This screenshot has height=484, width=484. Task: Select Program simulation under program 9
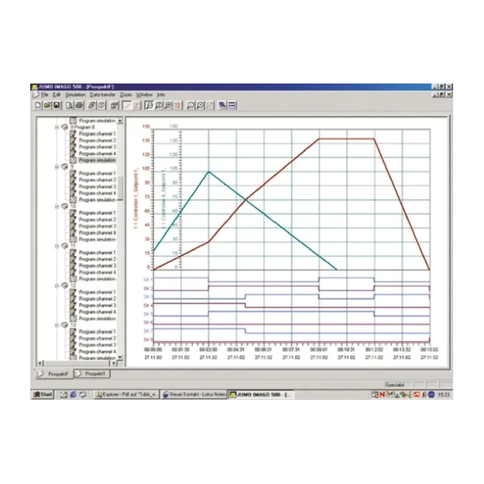click(97, 200)
